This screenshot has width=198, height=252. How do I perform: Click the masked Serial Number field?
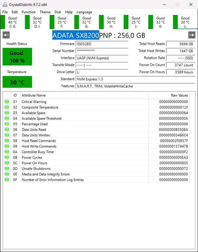tap(102, 51)
